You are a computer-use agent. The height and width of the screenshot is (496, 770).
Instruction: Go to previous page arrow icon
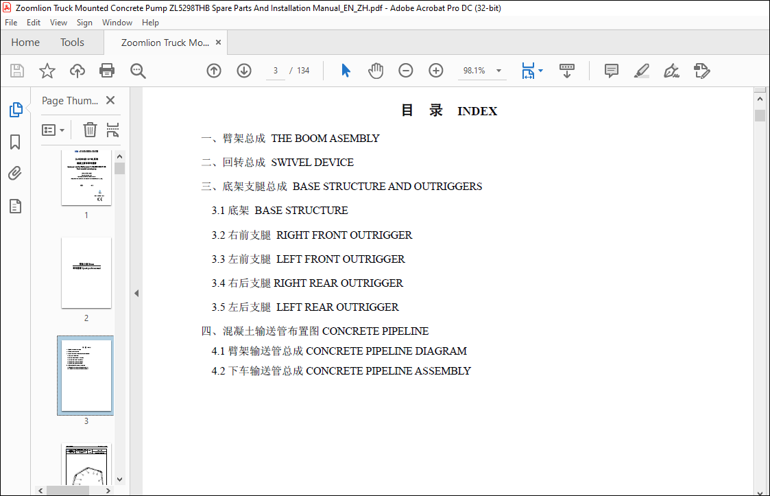pyautogui.click(x=214, y=71)
